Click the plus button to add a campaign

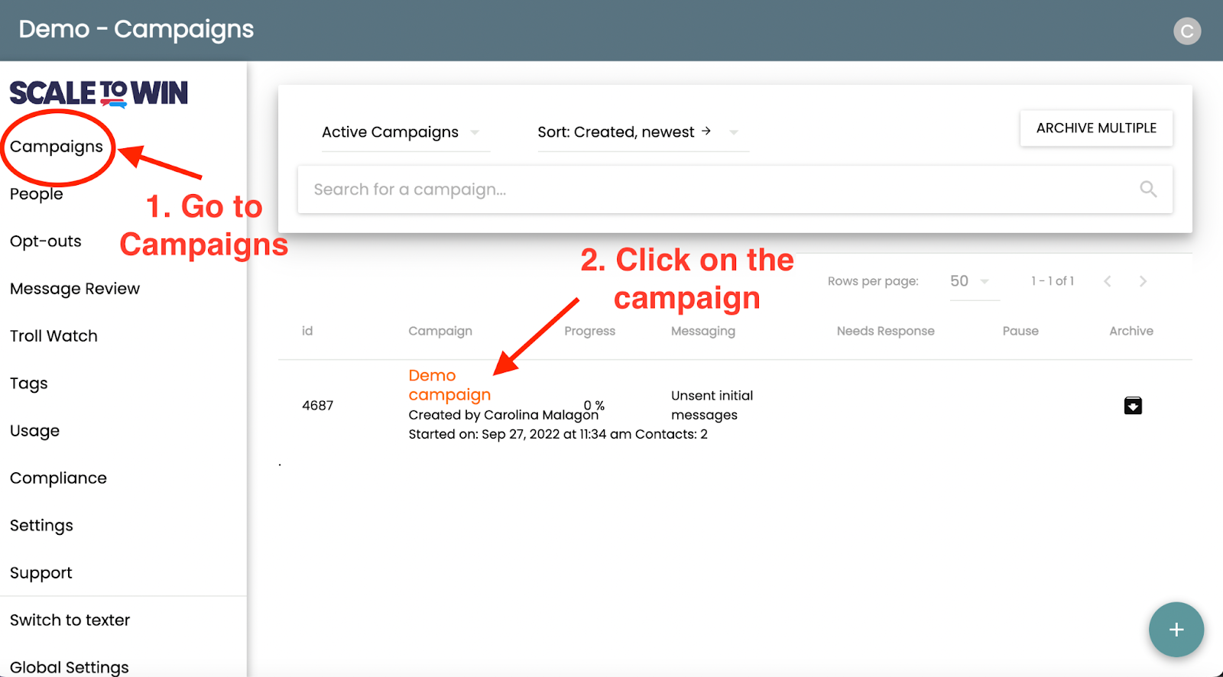click(1176, 630)
